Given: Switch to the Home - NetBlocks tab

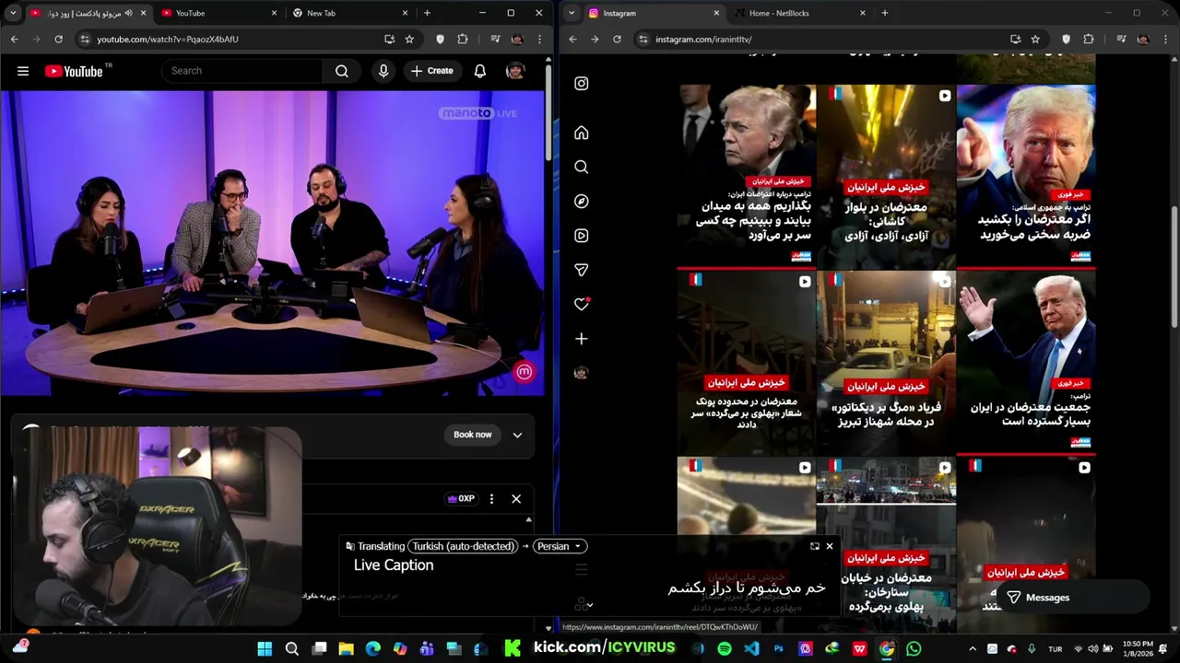Looking at the screenshot, I should pos(798,13).
